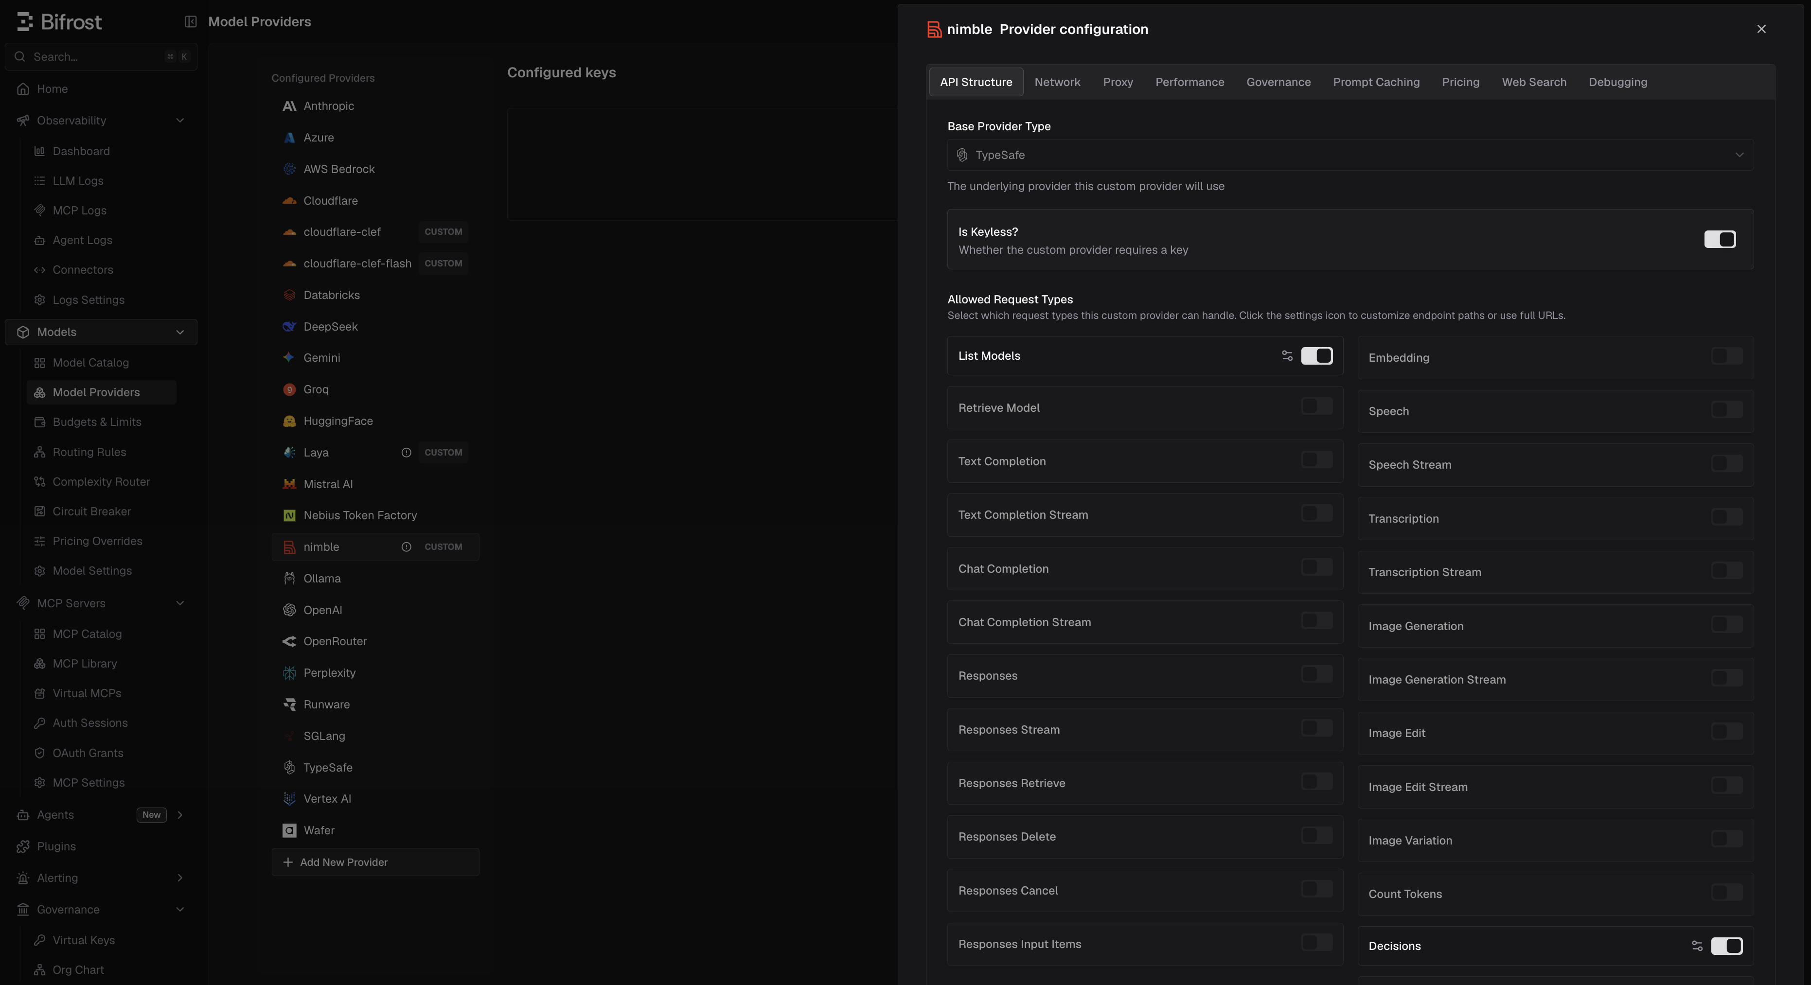Collapse the MCP Servers section
The height and width of the screenshot is (985, 1811).
pos(180,603)
